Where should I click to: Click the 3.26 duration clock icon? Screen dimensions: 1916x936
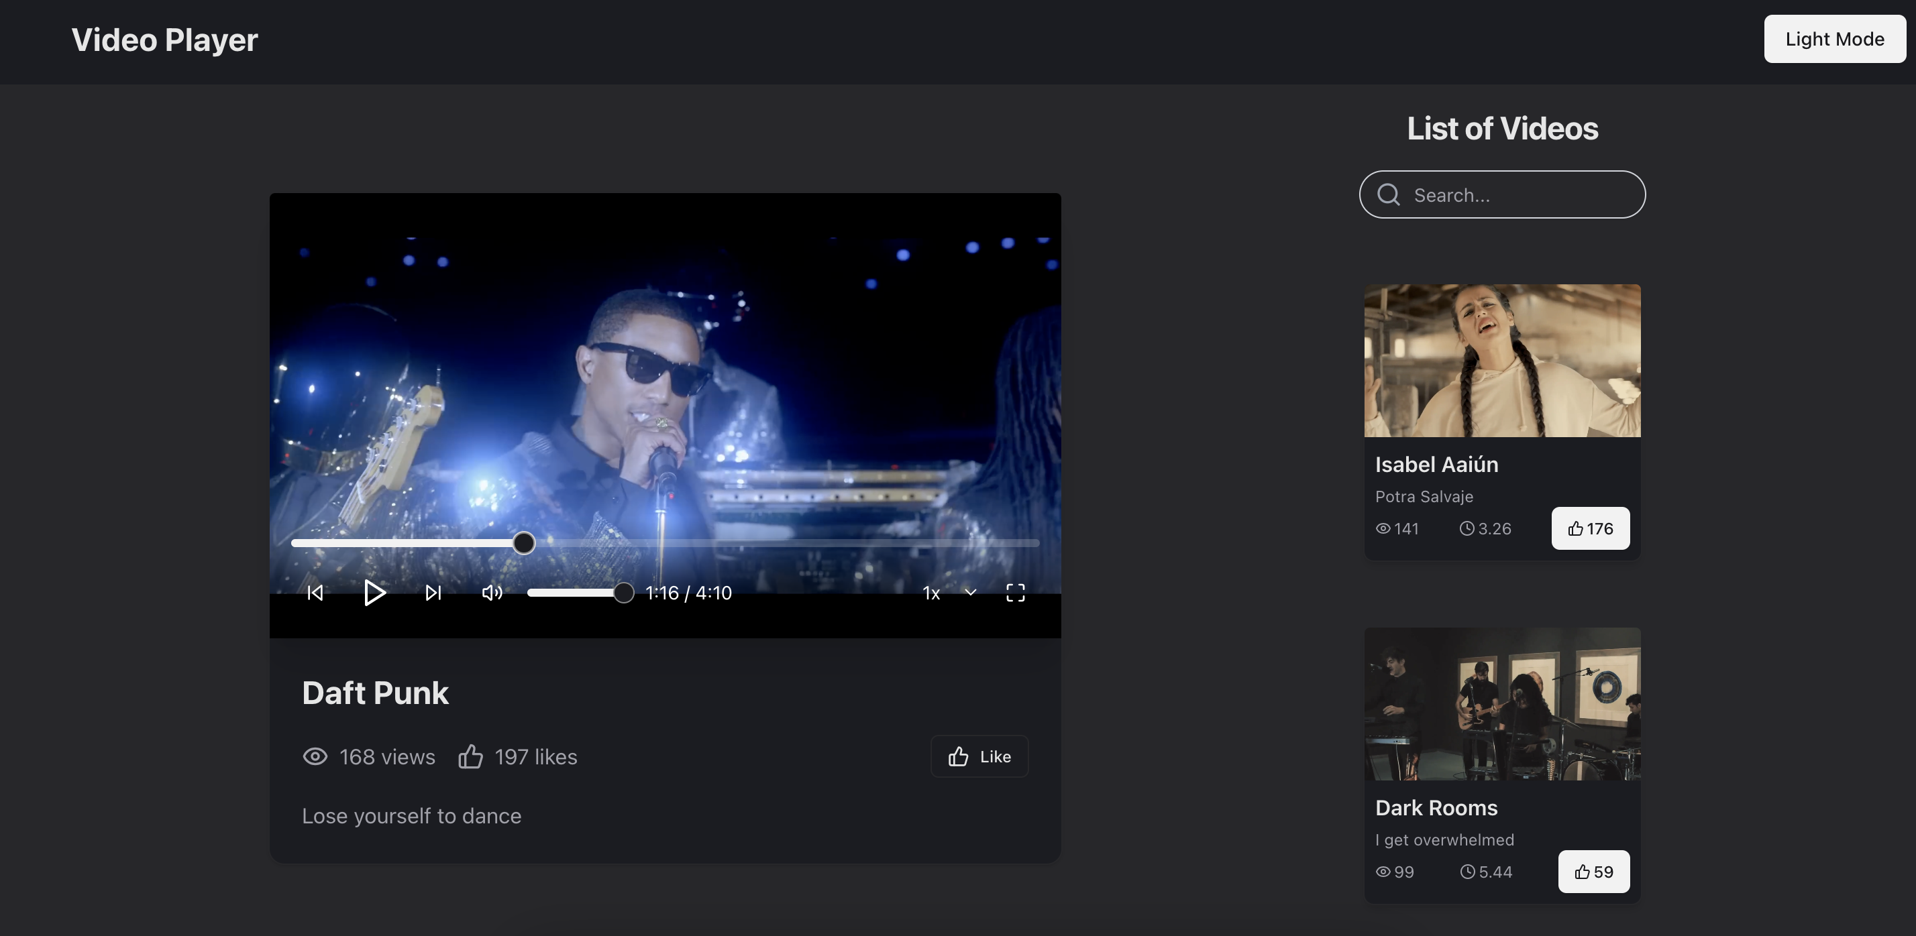[x=1466, y=528]
